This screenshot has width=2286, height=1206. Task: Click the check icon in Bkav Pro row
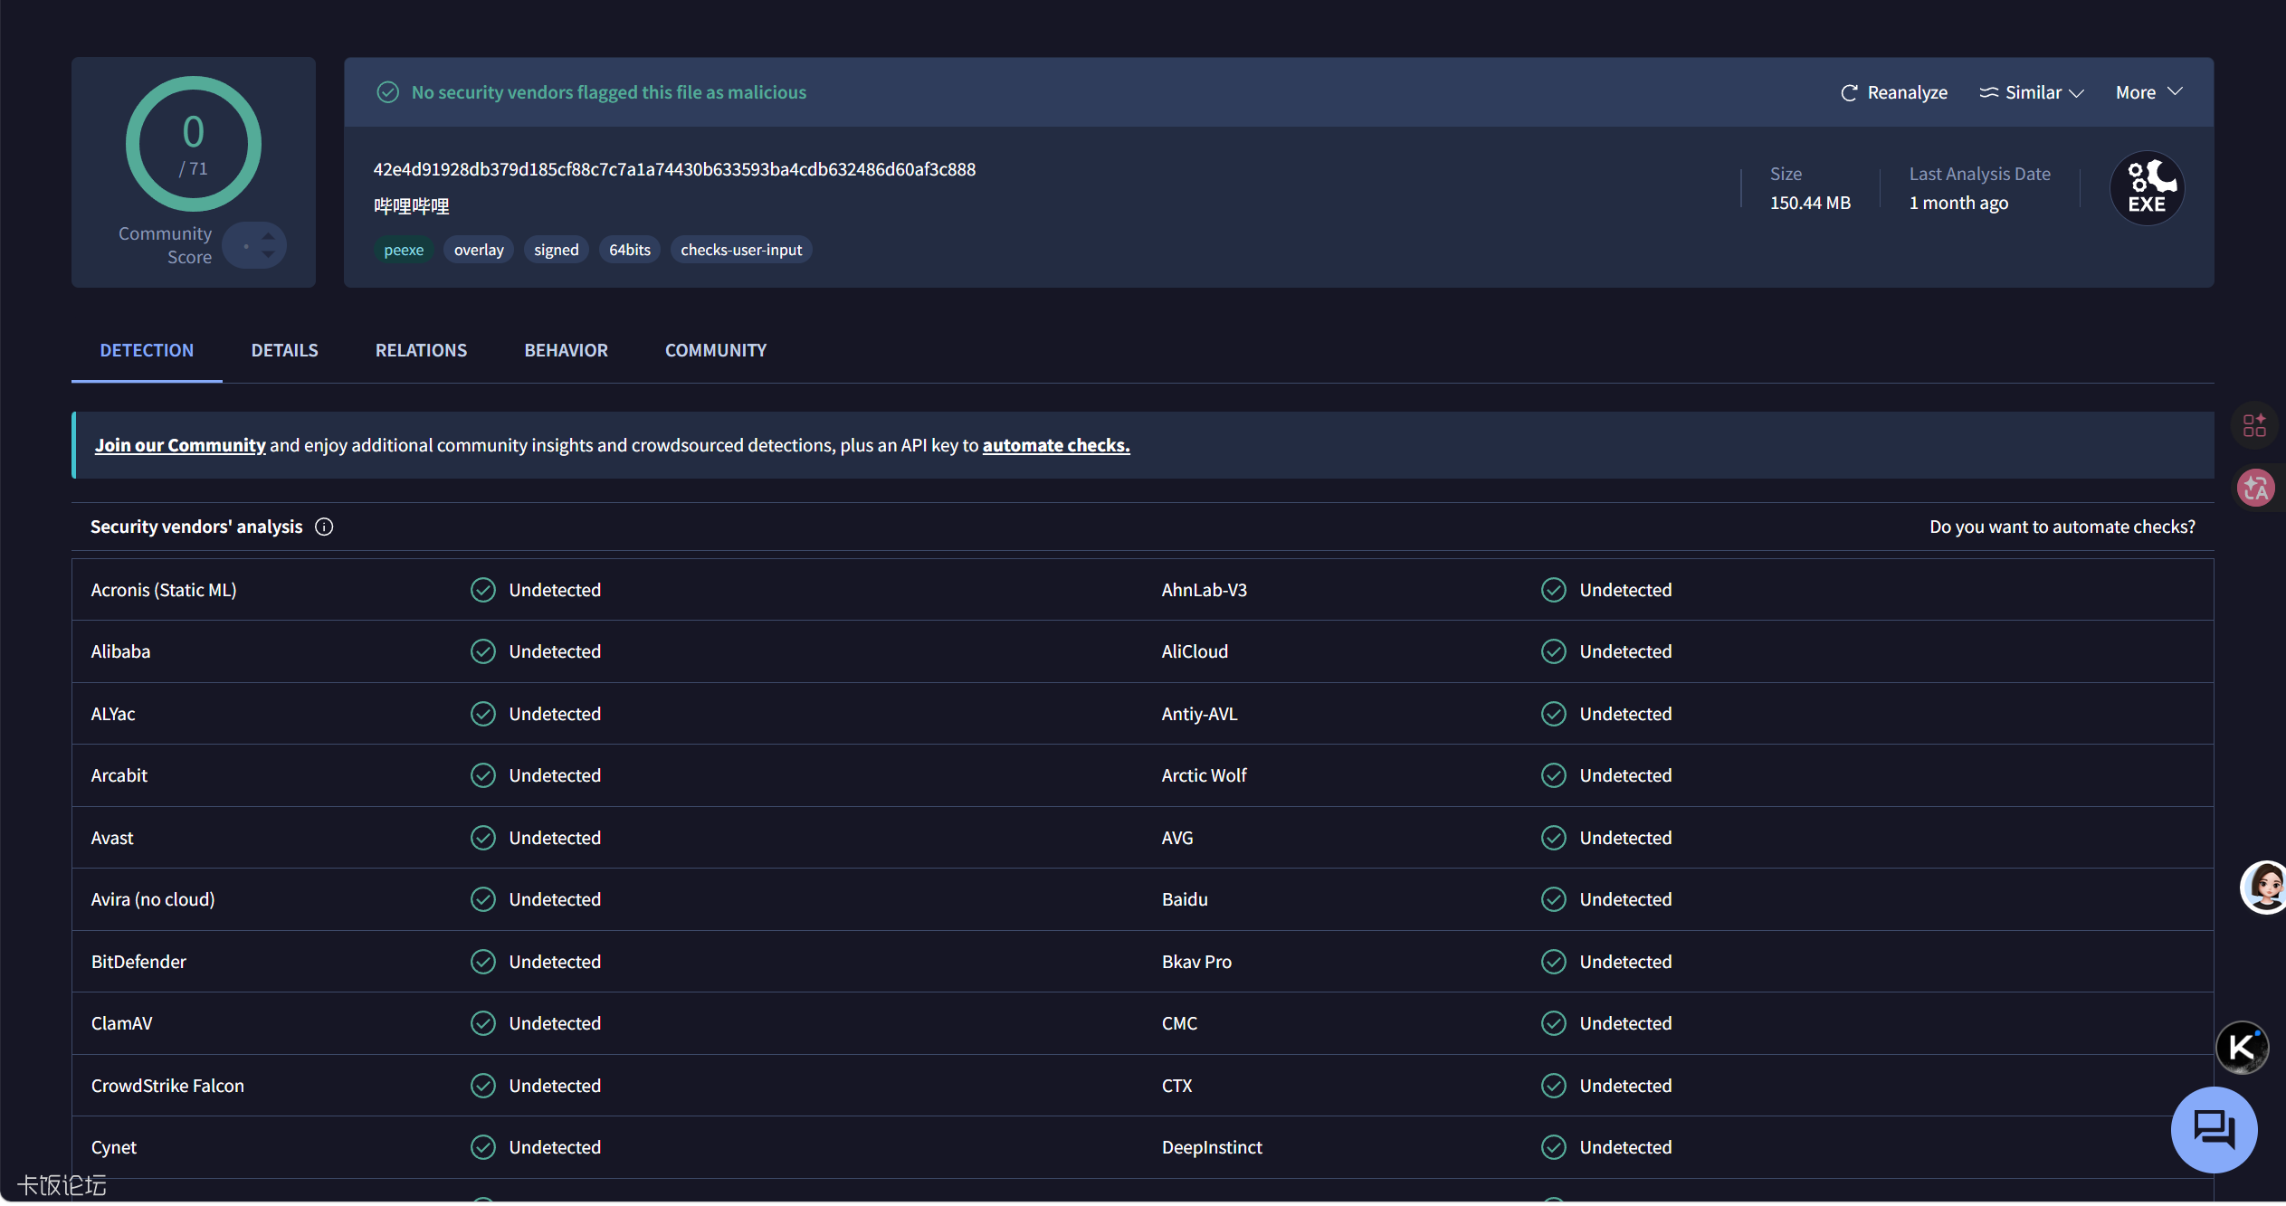pyautogui.click(x=1554, y=962)
